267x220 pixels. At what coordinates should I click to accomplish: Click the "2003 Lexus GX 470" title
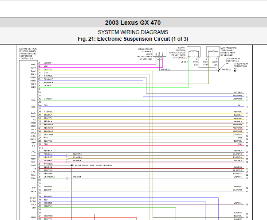pyautogui.click(x=133, y=23)
